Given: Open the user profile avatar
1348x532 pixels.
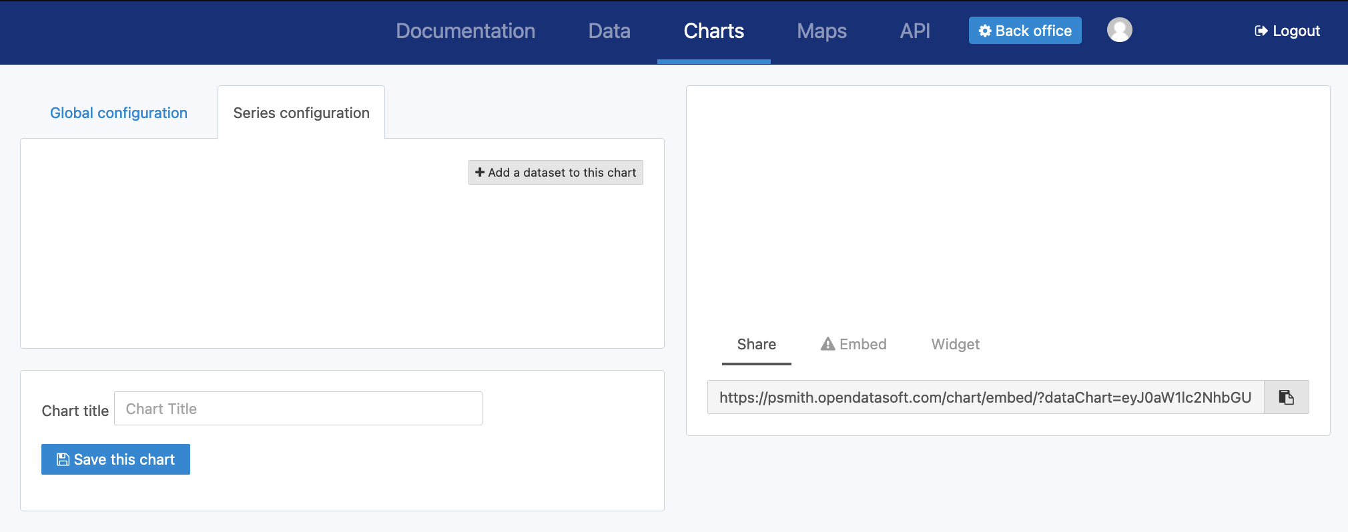Looking at the screenshot, I should [x=1119, y=30].
